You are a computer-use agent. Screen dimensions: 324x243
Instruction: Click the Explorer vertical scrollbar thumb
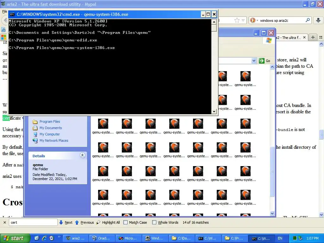coord(272,171)
